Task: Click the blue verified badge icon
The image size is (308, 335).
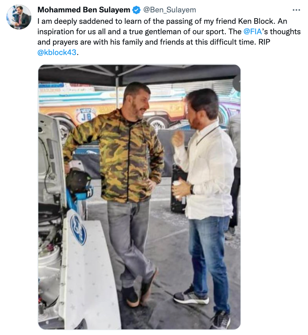Action: (x=136, y=10)
